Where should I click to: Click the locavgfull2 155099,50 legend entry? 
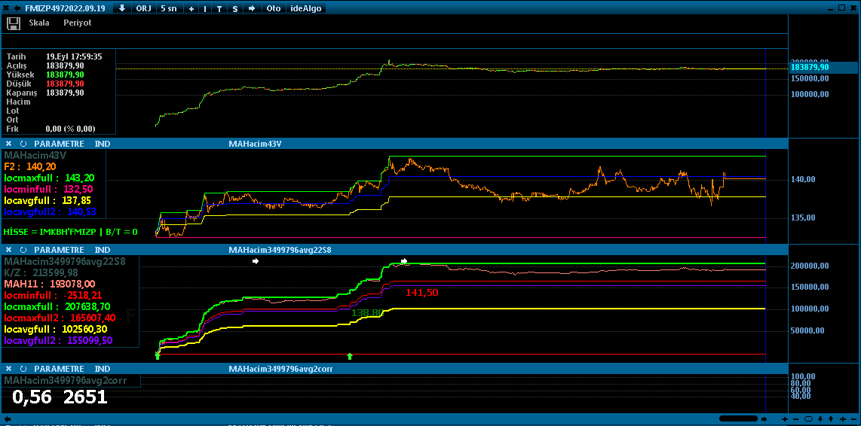tap(58, 340)
